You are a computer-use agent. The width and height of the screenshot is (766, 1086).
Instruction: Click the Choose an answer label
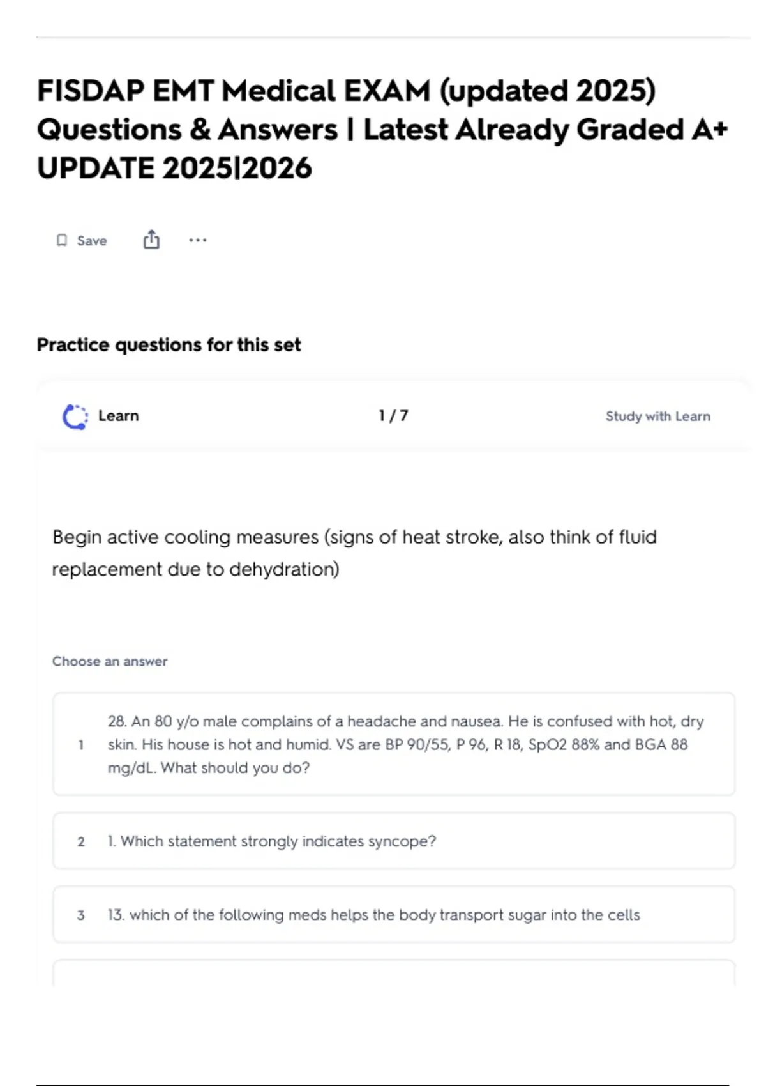tap(110, 661)
